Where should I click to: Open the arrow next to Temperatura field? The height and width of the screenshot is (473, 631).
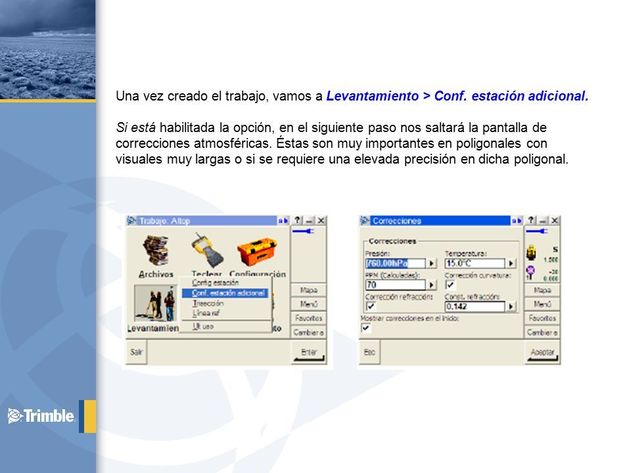pyautogui.click(x=511, y=263)
